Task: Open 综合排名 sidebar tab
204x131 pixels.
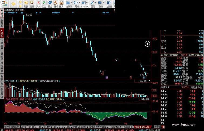Action: coord(2,68)
